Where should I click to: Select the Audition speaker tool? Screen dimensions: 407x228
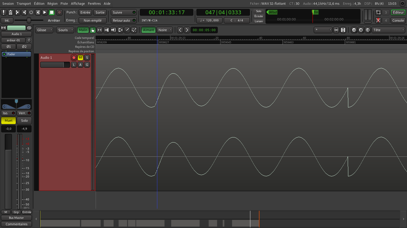coord(114,30)
